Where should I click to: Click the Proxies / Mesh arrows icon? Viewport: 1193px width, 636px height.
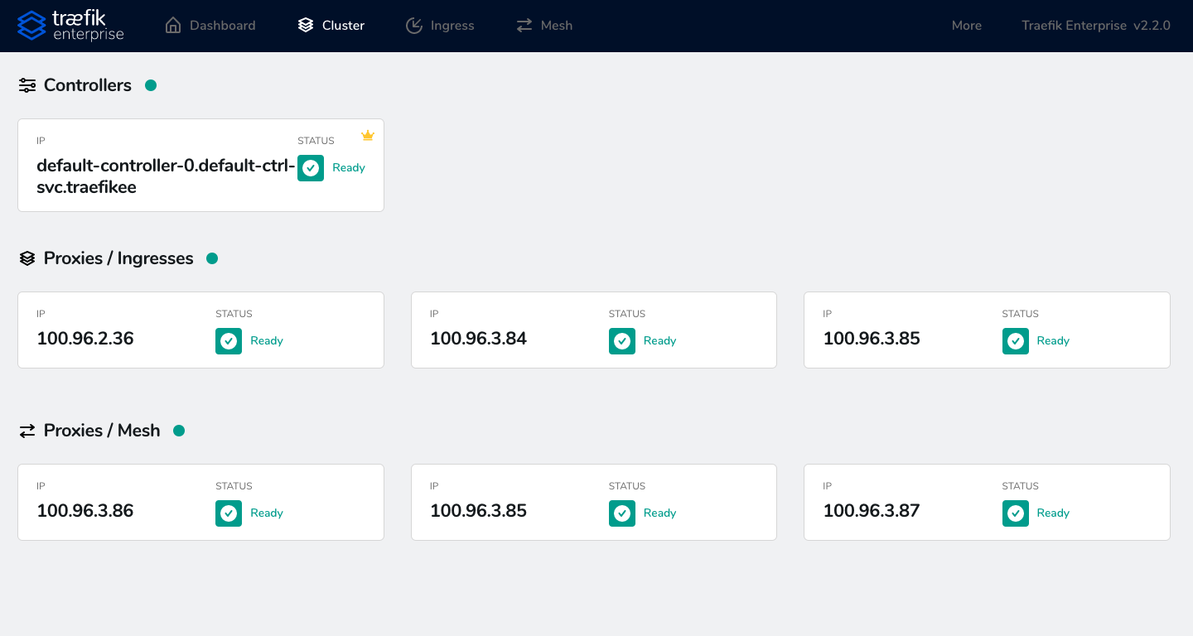pyautogui.click(x=27, y=430)
